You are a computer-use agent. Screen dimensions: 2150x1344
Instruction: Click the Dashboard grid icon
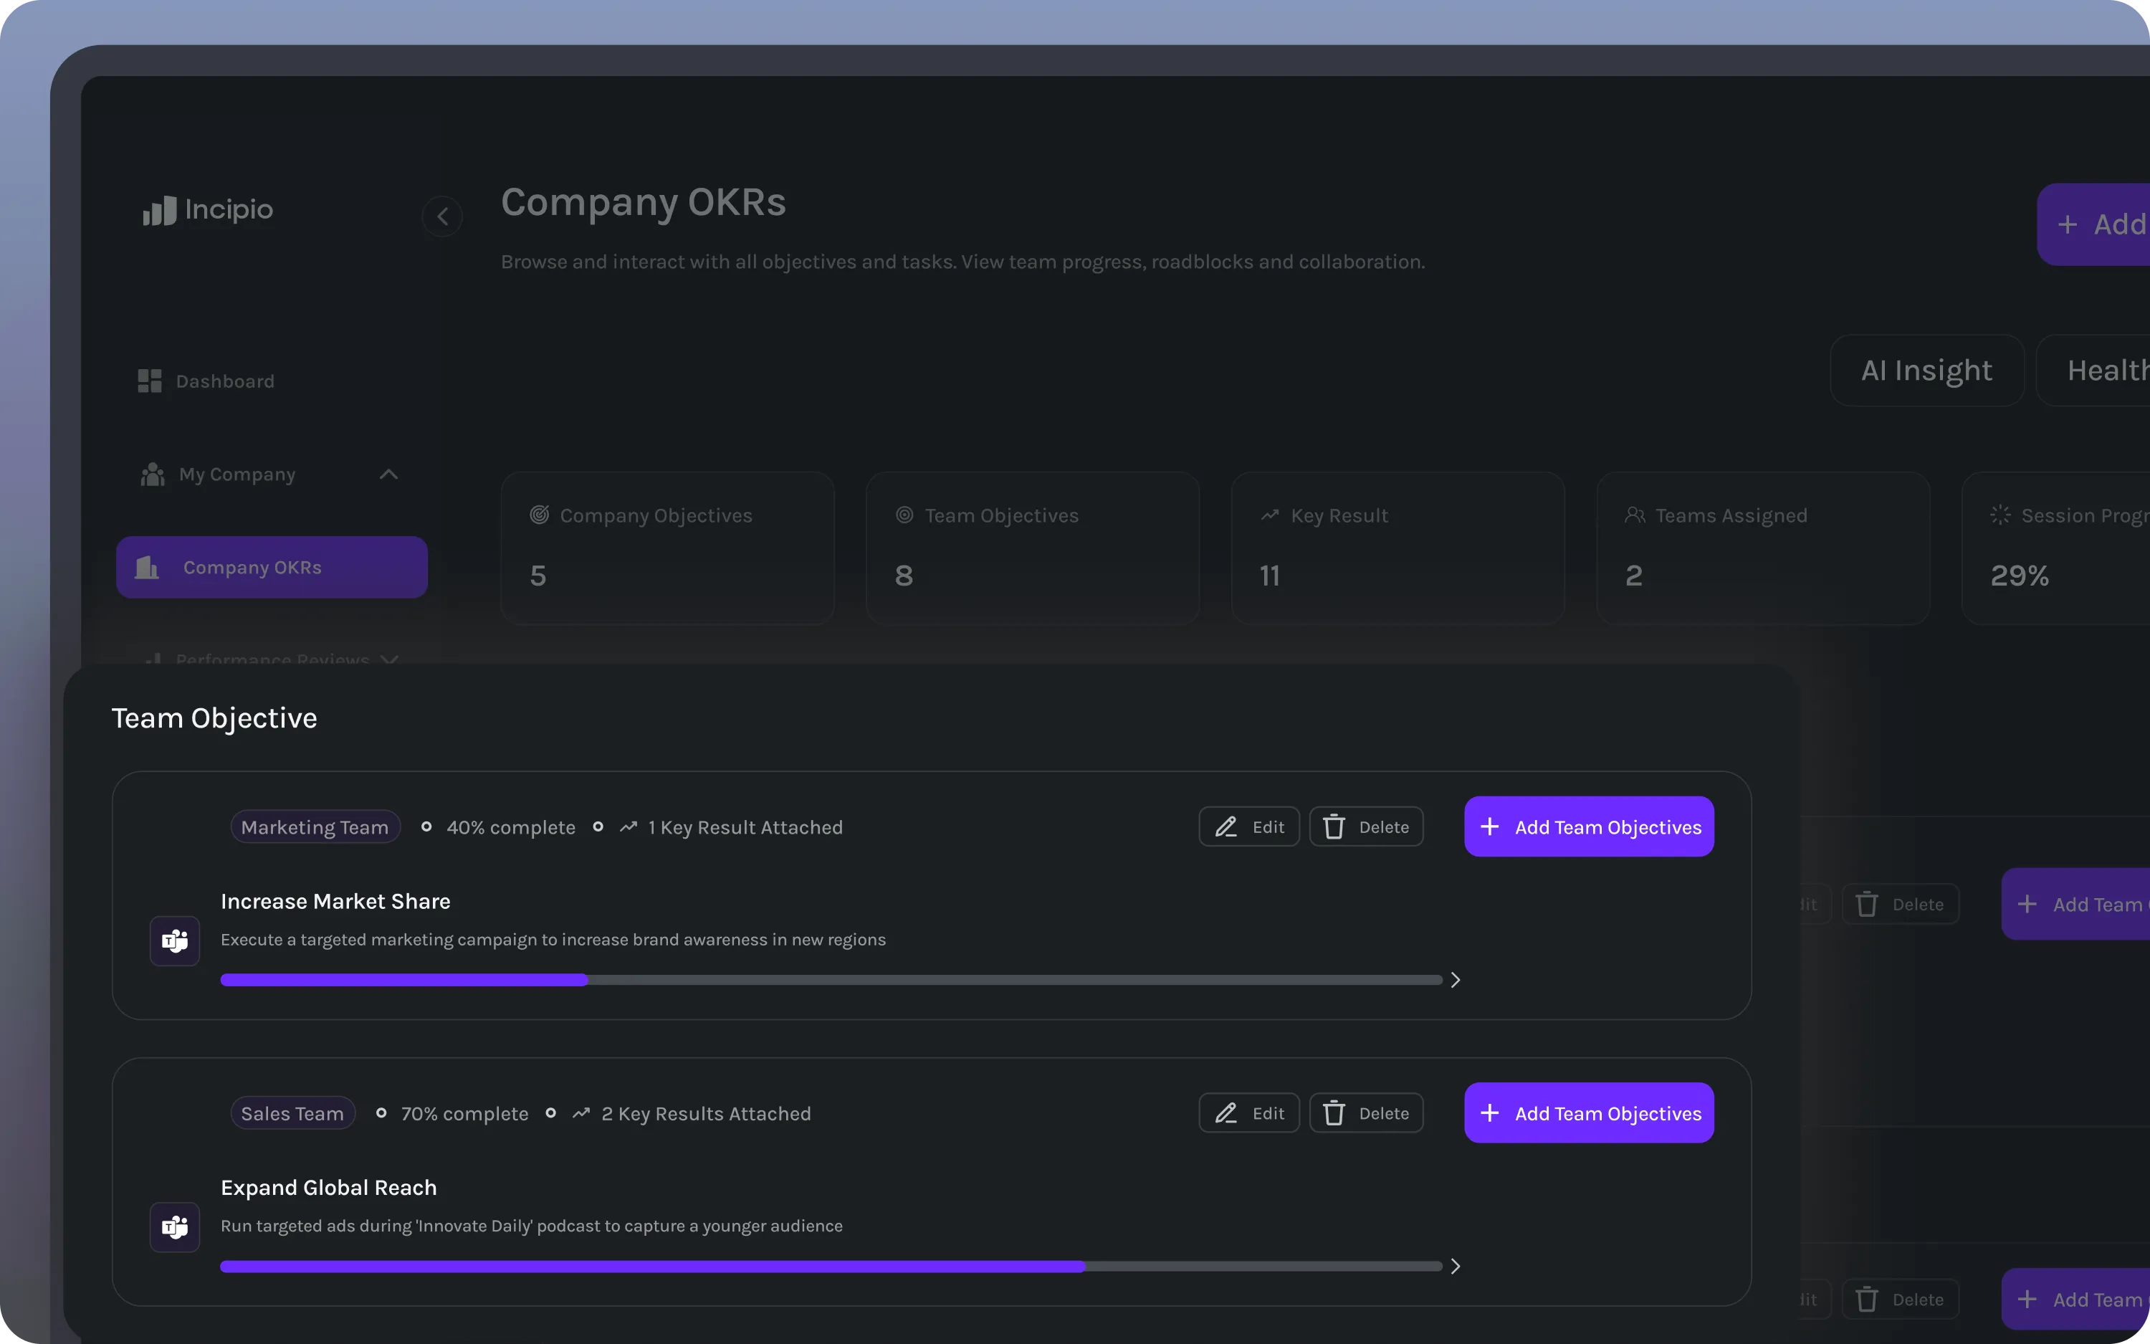tap(149, 381)
